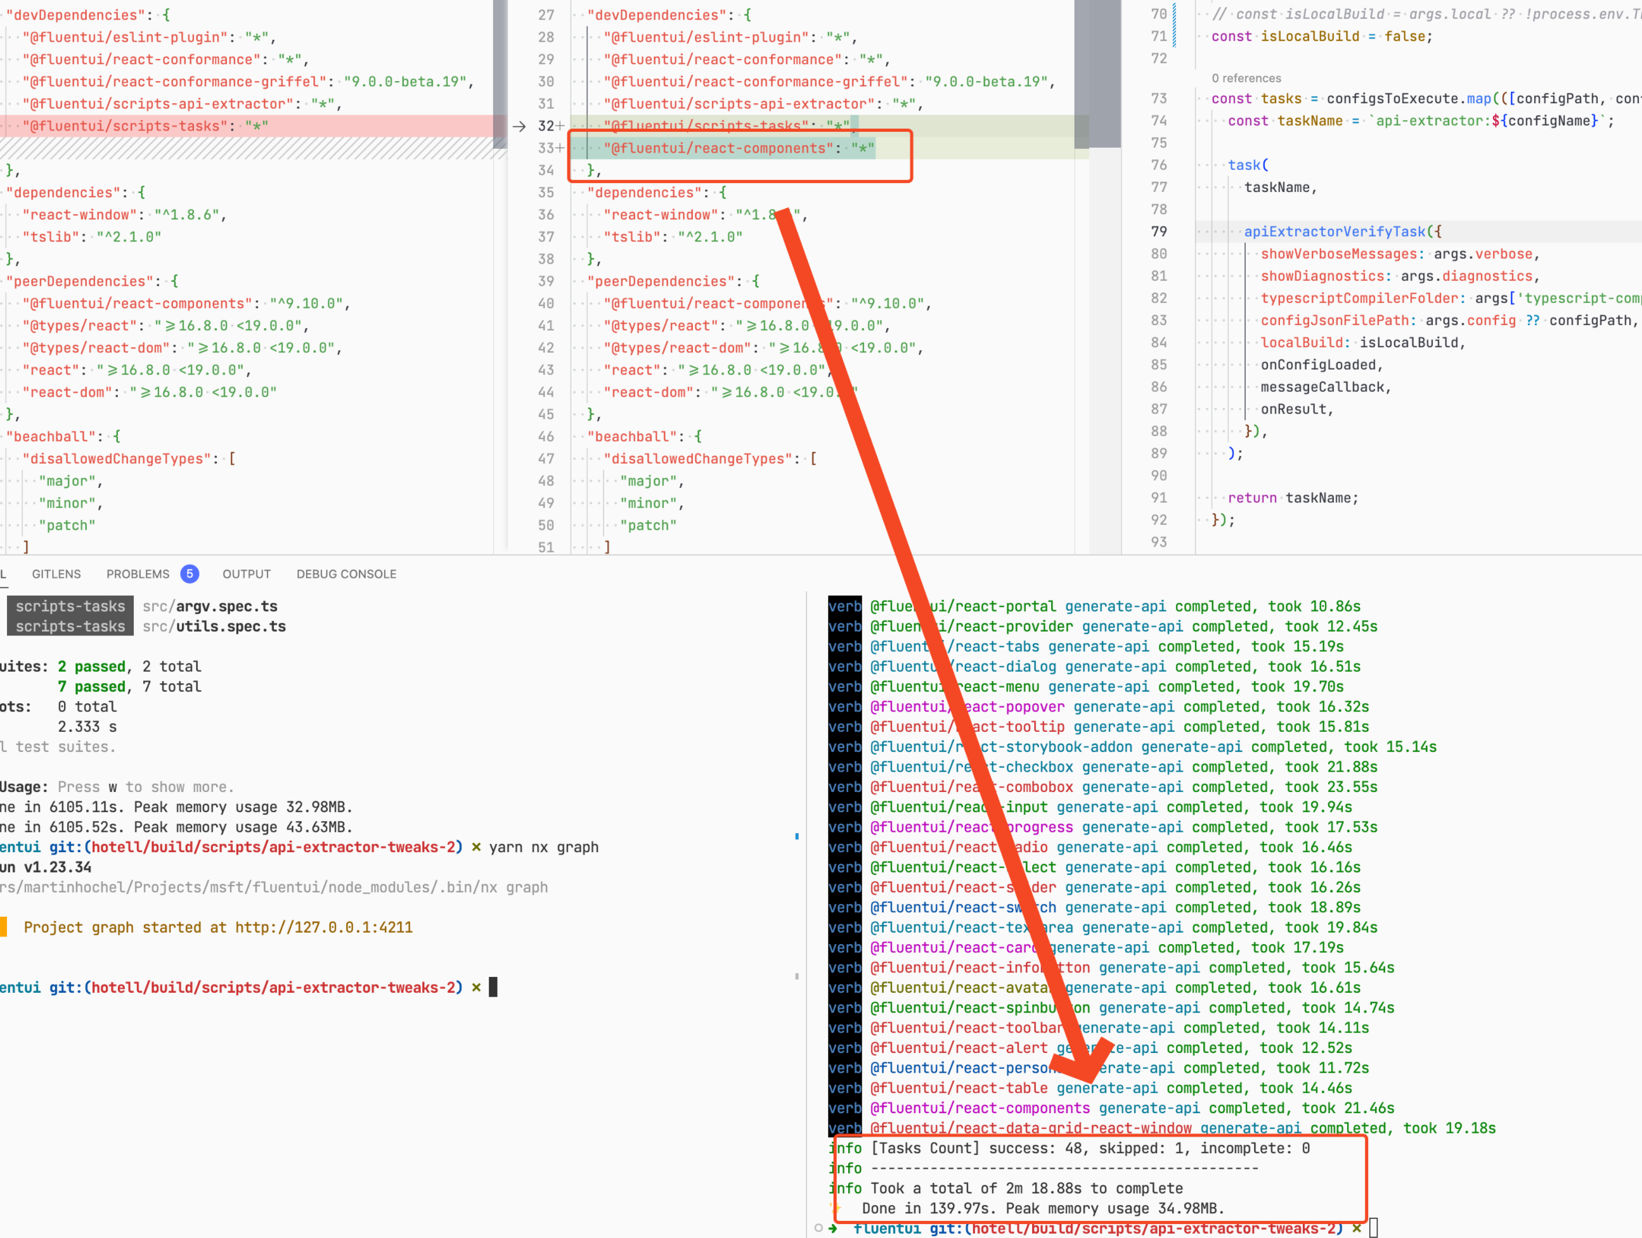Click 'typescriptCompilerFolder' on line 82
Viewport: 1642px width, 1238px height.
[1359, 298]
